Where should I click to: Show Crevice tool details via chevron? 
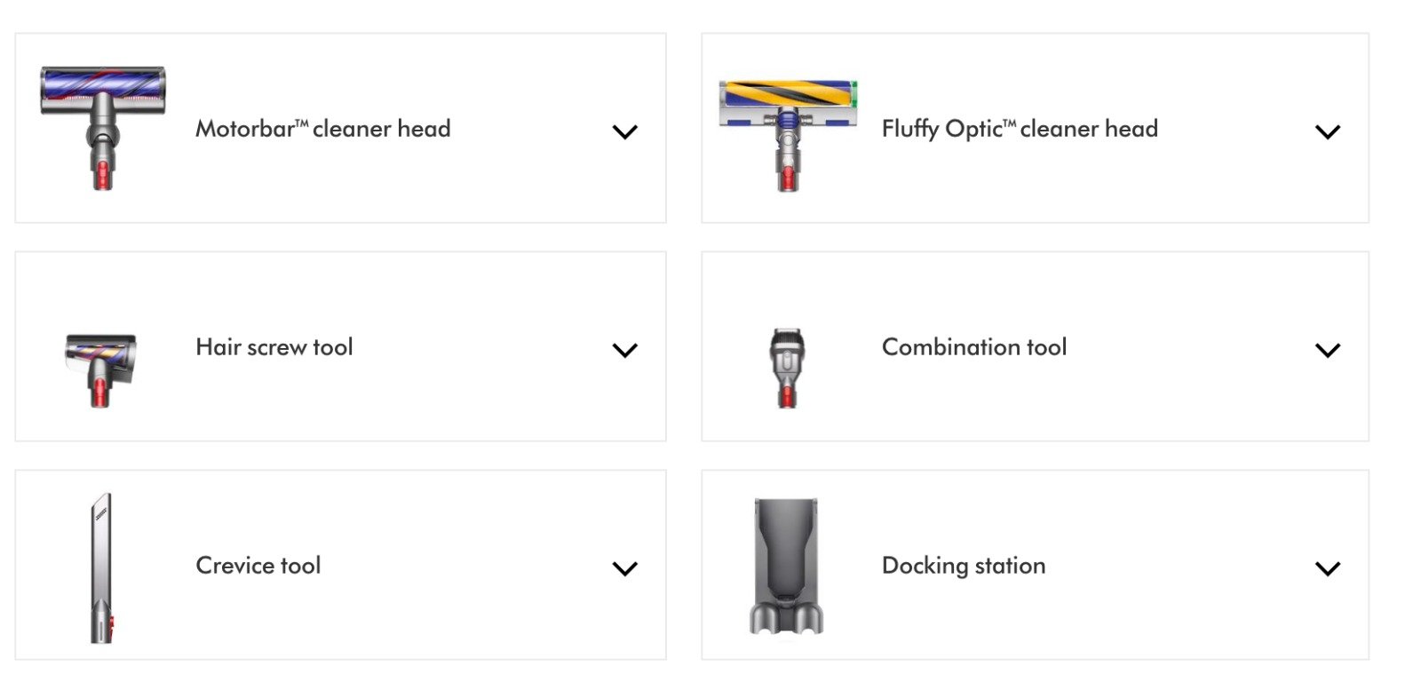coord(625,568)
